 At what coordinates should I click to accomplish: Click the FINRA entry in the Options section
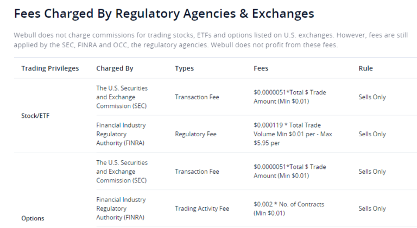pyautogui.click(x=120, y=208)
